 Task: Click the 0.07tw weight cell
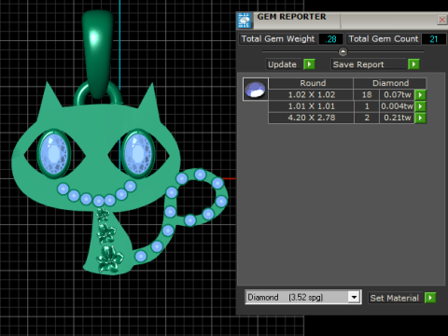pyautogui.click(x=398, y=94)
